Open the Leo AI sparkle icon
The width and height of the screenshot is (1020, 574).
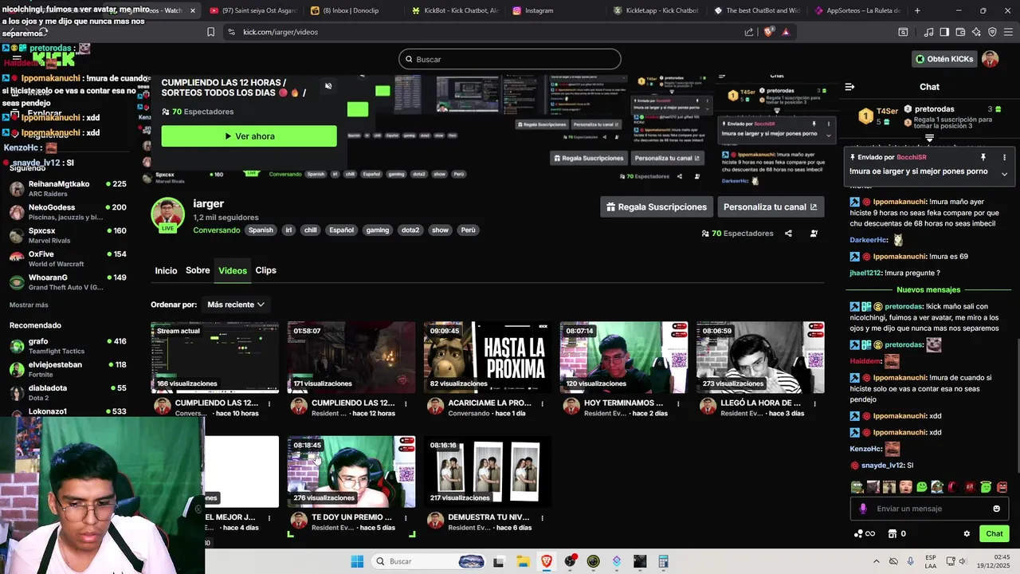coord(976,32)
